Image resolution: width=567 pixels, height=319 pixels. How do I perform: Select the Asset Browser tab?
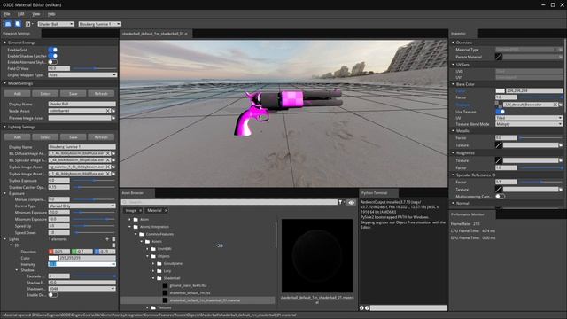(137, 193)
